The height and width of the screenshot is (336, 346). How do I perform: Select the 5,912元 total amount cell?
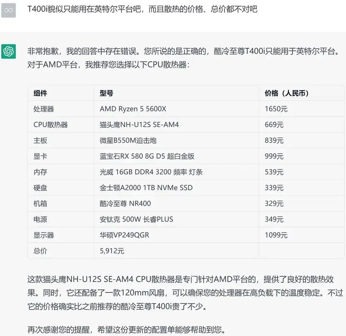[111, 251]
